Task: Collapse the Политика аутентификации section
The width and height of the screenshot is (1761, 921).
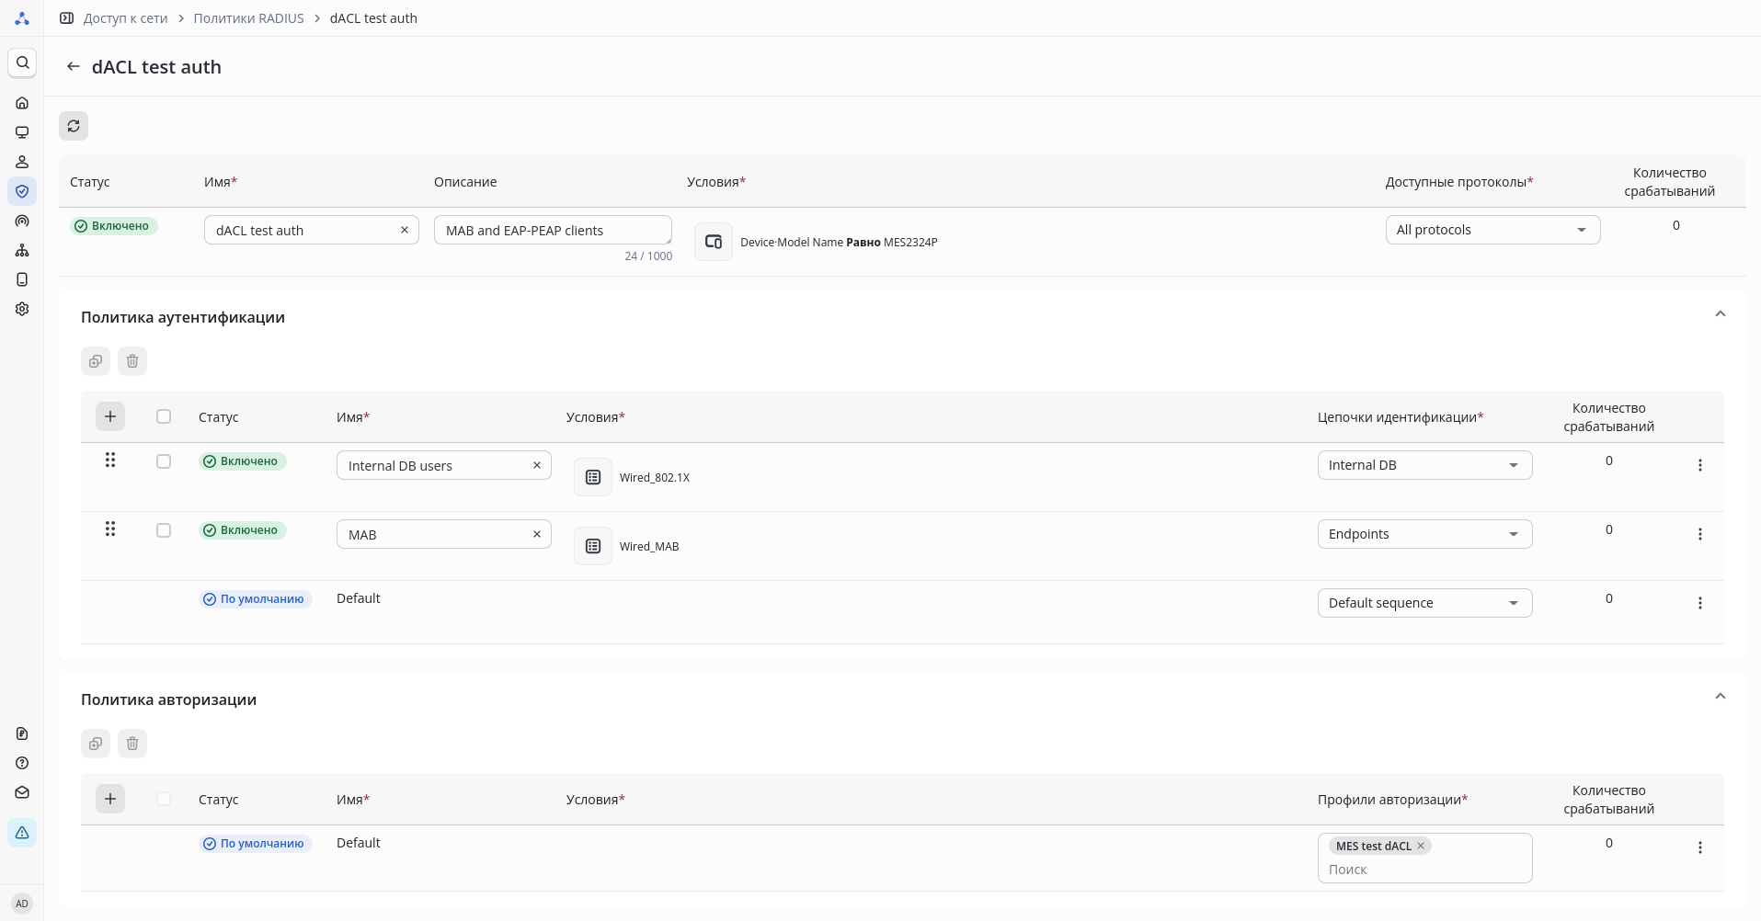Action: 1720,314
